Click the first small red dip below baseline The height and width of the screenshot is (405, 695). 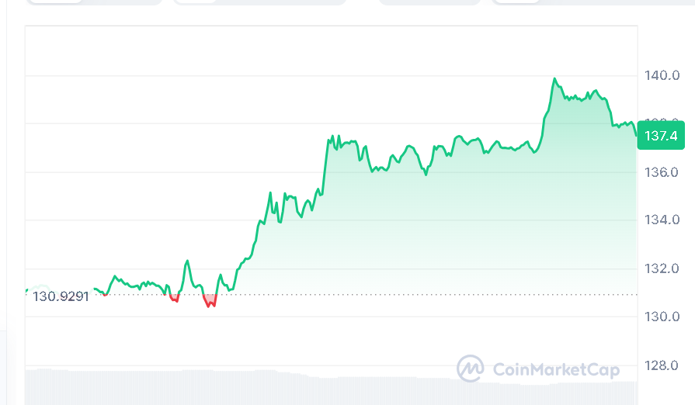tap(174, 299)
